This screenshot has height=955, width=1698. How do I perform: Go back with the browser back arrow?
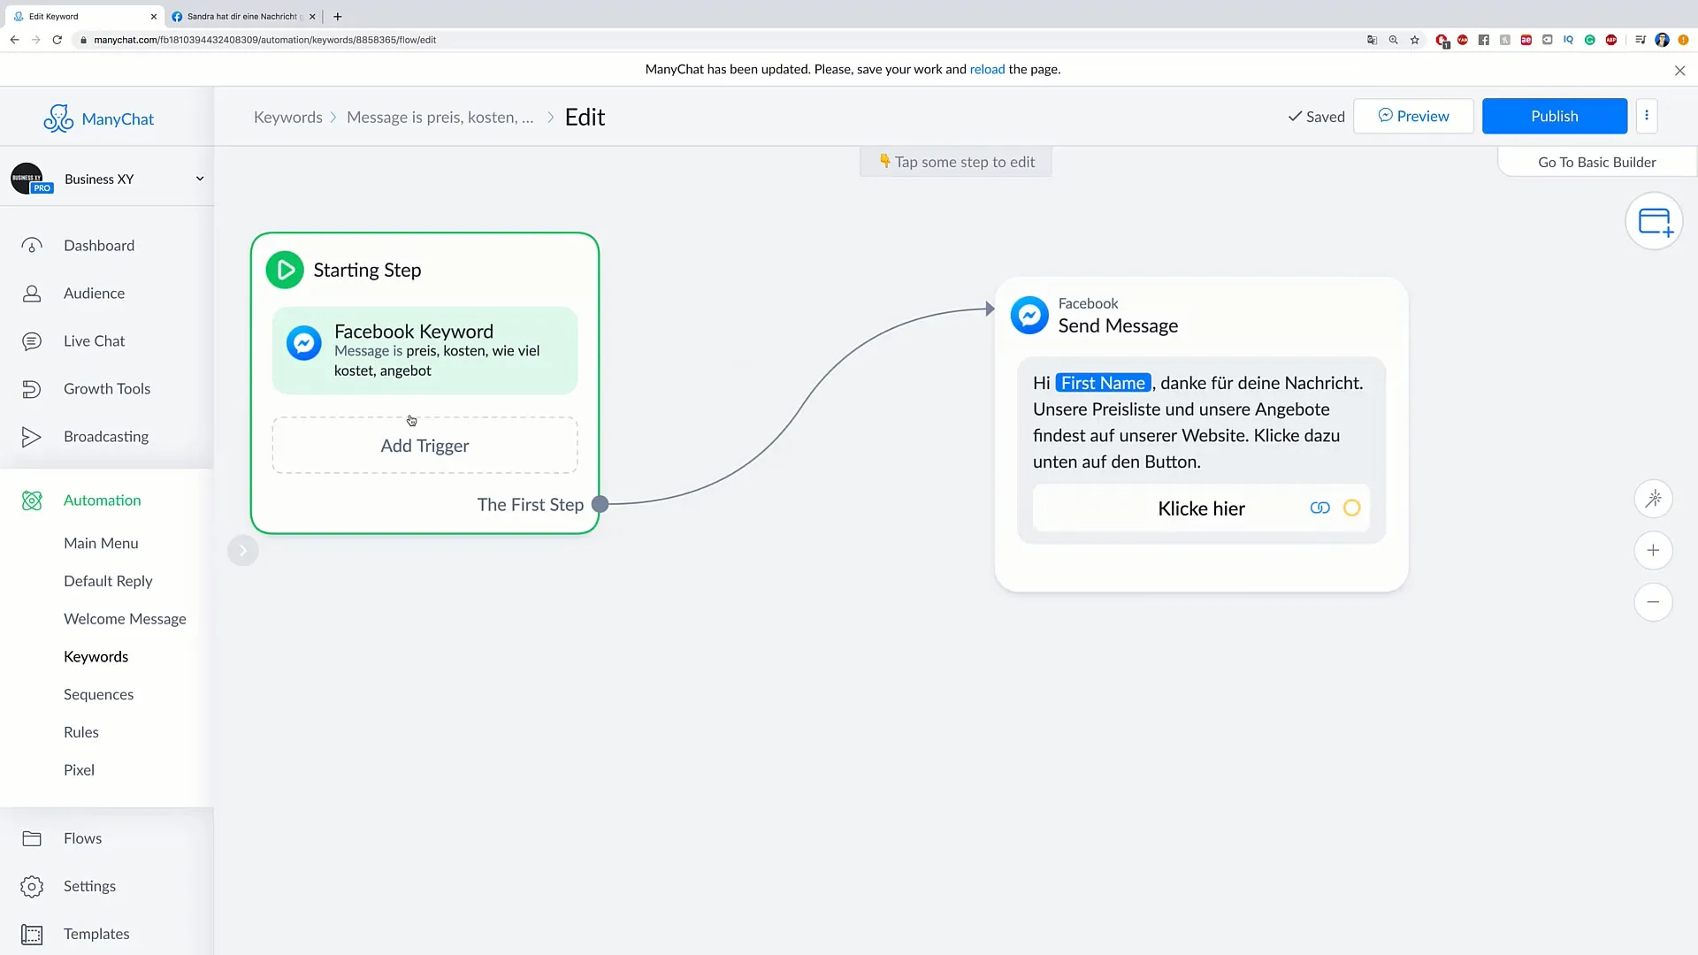tap(14, 40)
